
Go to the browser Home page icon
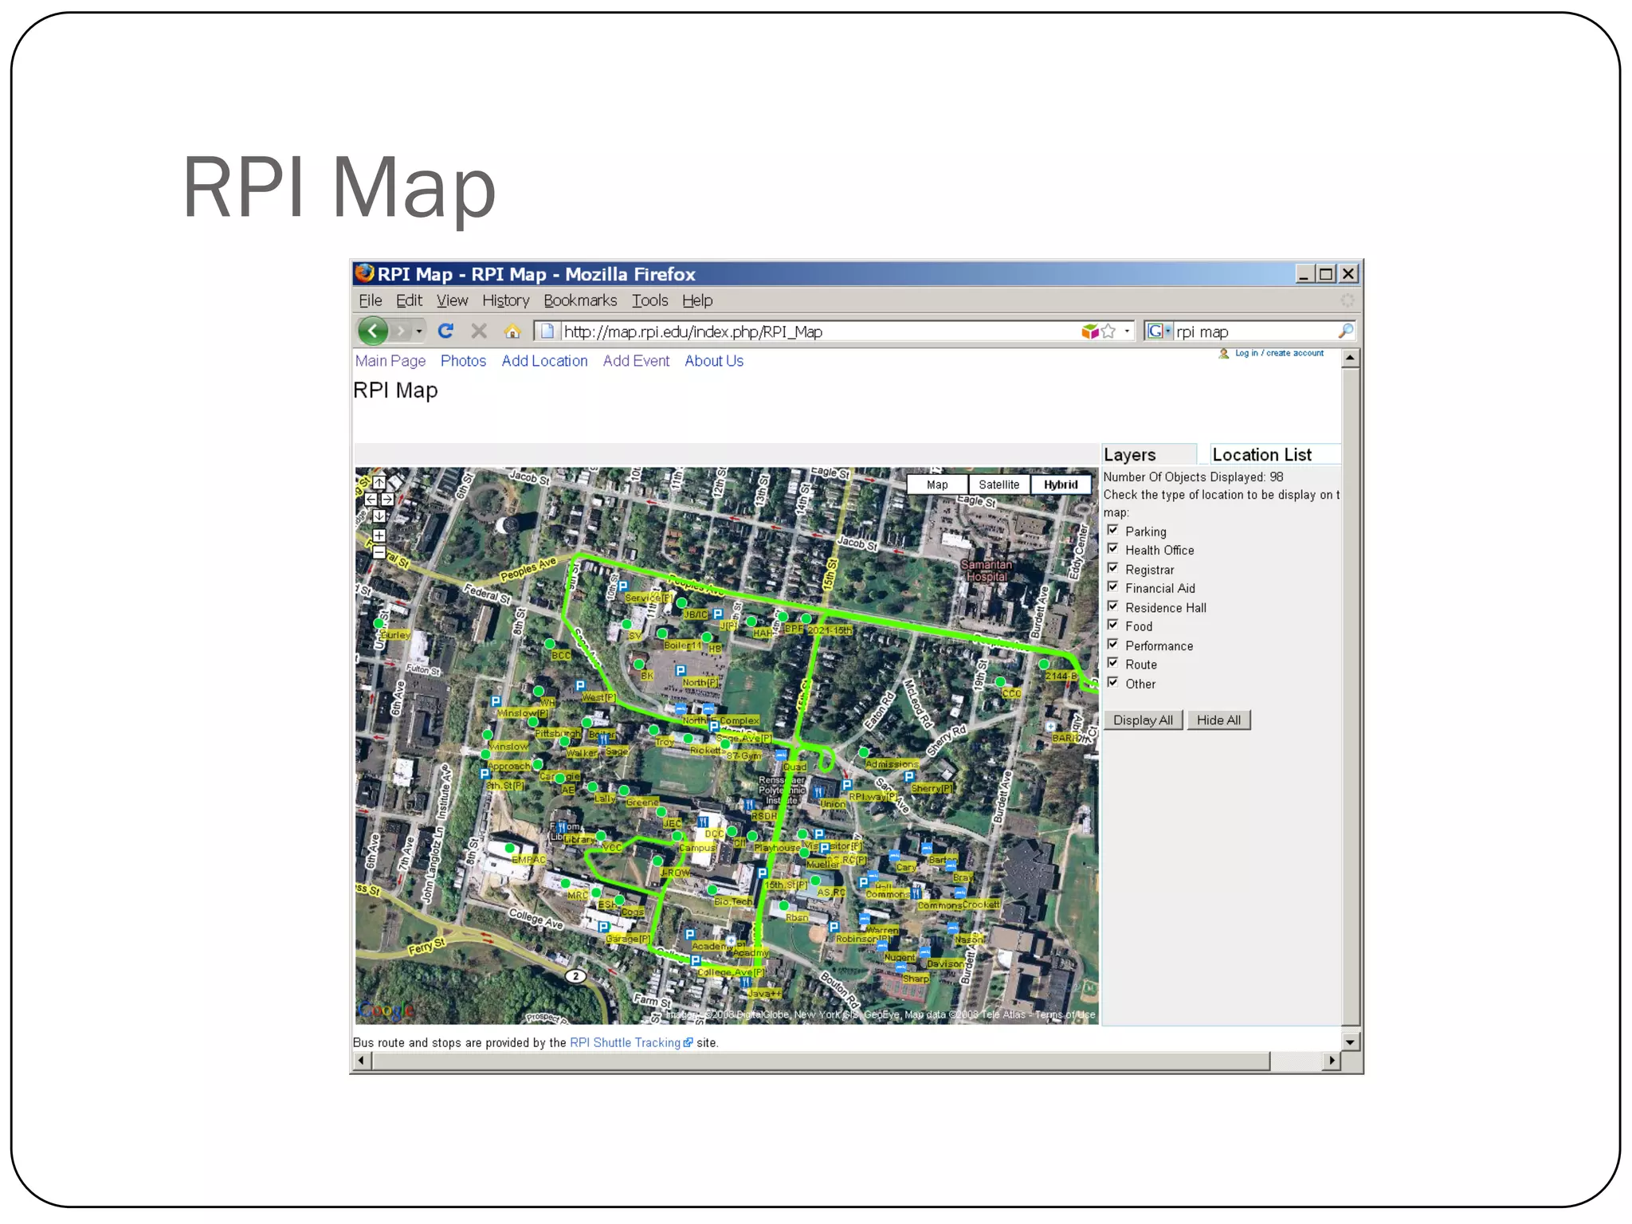512,331
